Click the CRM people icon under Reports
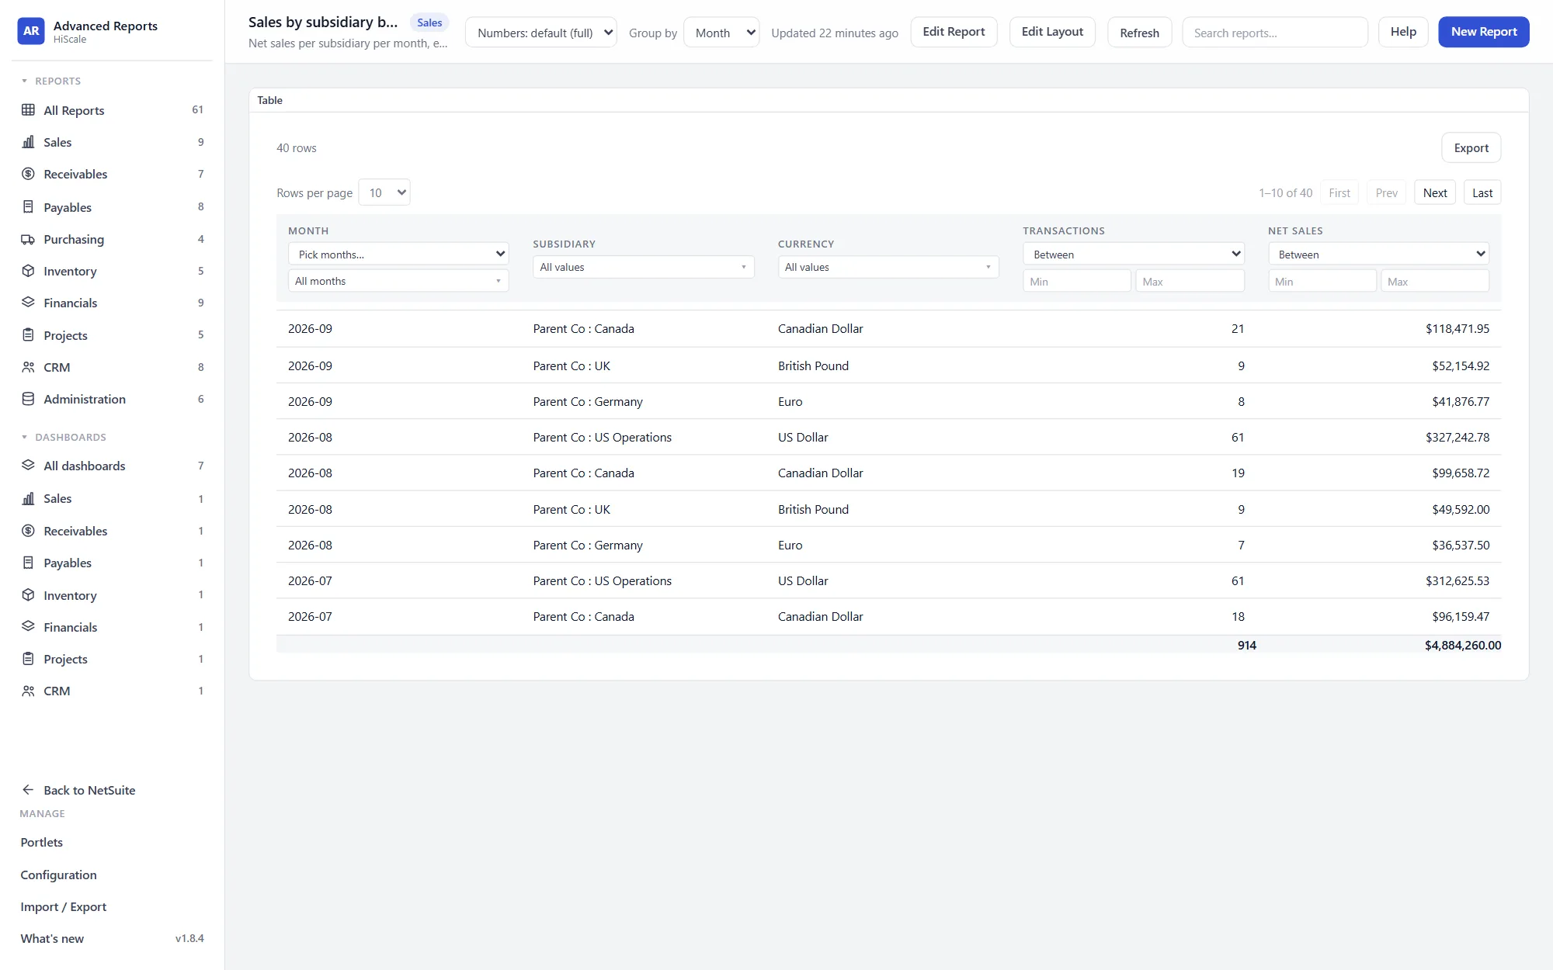This screenshot has width=1553, height=970. click(x=28, y=367)
